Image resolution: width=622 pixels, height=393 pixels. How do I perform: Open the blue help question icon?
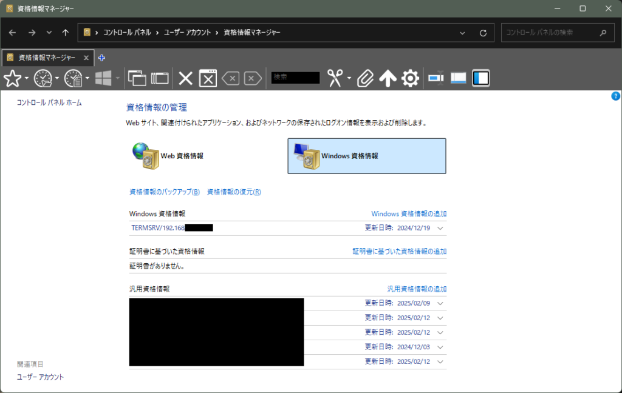pyautogui.click(x=615, y=96)
